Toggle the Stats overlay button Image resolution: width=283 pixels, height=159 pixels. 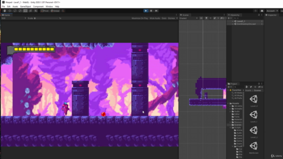pyautogui.click(x=164, y=18)
